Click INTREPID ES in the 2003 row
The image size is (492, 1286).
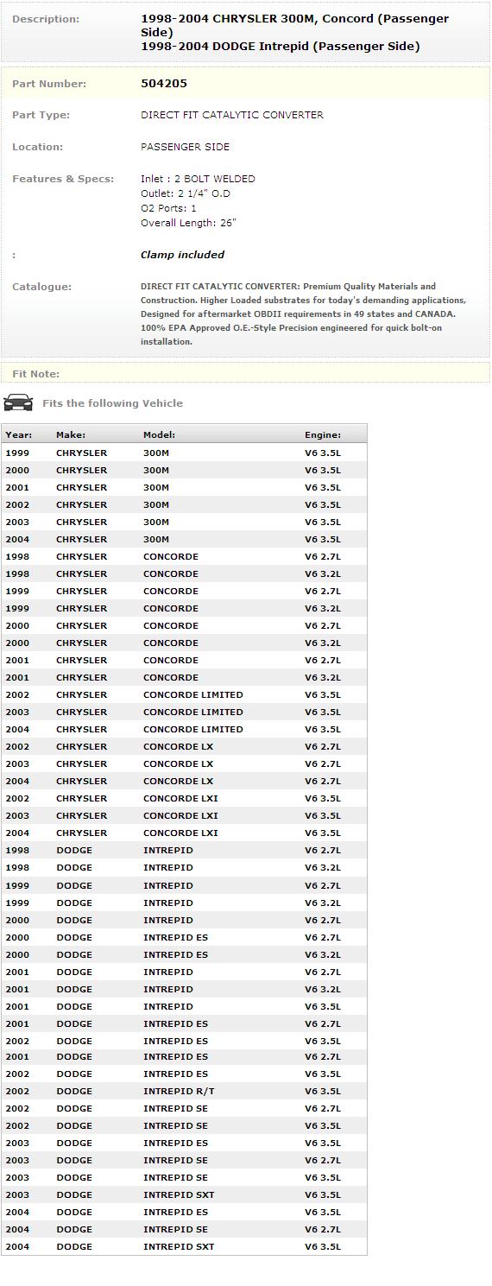click(175, 1143)
